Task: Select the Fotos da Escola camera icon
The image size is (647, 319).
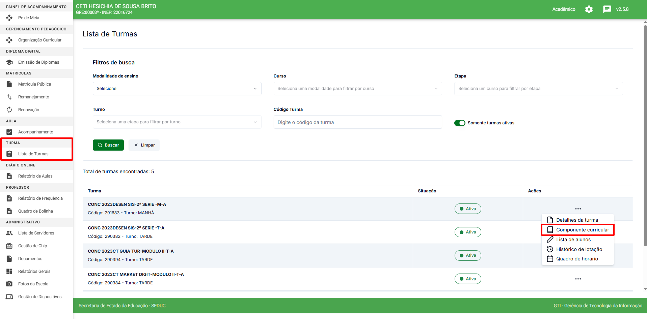Action: point(9,284)
